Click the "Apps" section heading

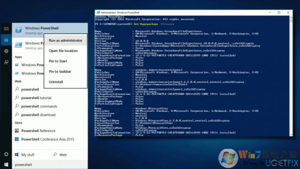coord(18,57)
